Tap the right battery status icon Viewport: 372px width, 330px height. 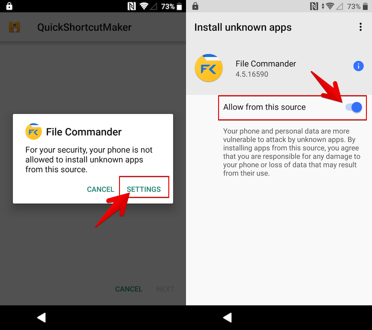(365, 6)
